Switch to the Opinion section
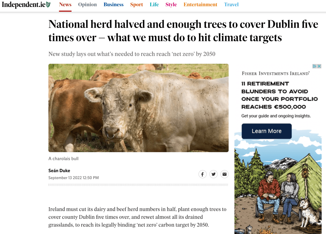326x234 pixels. pyautogui.click(x=88, y=5)
